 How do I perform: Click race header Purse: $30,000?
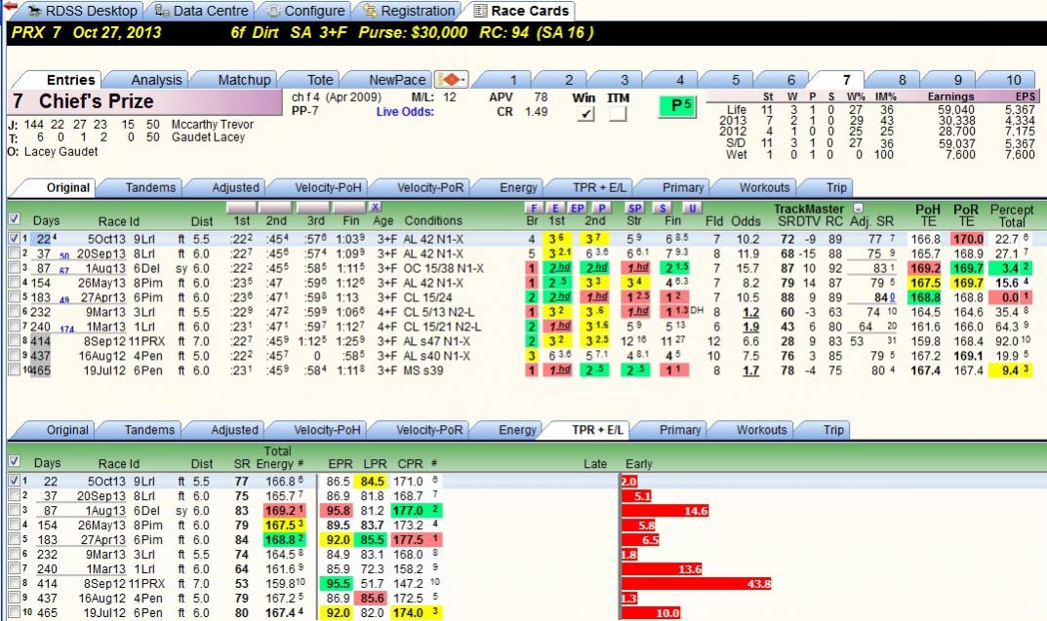(x=413, y=32)
